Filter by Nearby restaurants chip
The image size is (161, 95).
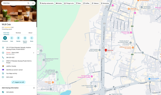[x=47, y=3]
